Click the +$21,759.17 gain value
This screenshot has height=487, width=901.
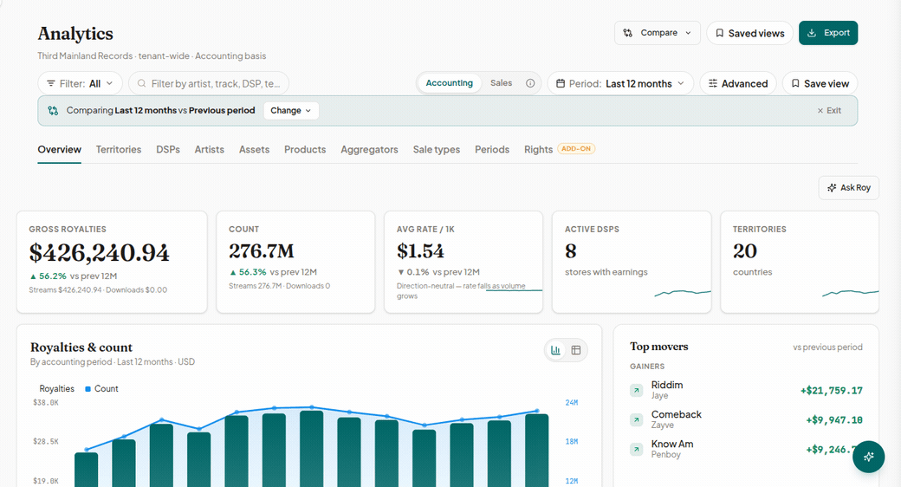pos(831,391)
